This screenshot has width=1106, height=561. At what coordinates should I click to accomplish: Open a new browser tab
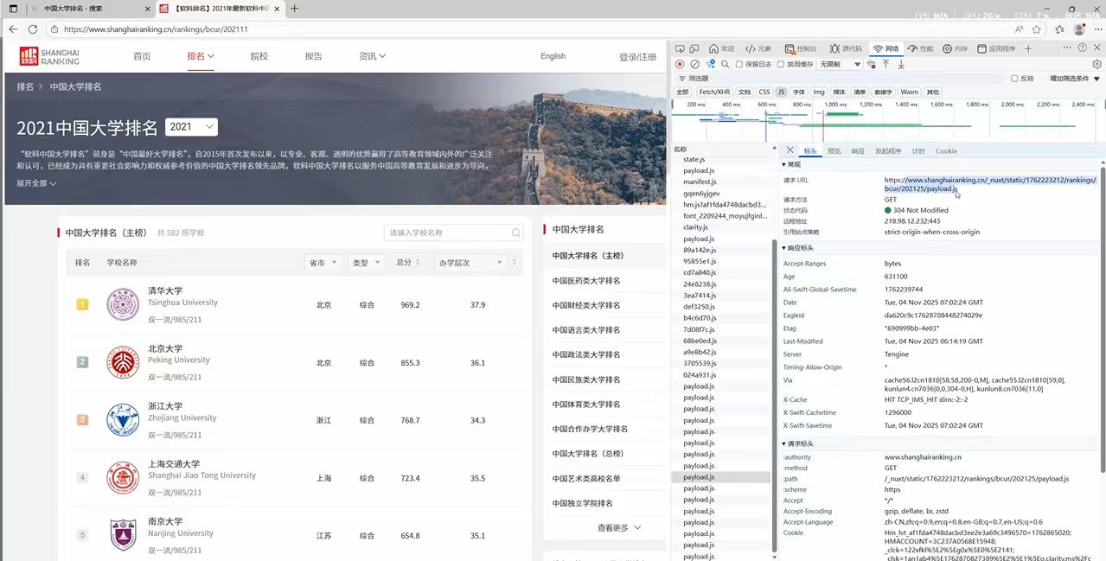click(x=295, y=9)
